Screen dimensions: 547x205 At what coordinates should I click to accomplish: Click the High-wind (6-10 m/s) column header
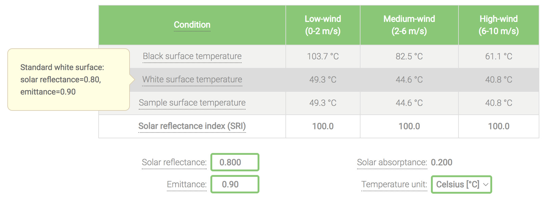(x=499, y=25)
